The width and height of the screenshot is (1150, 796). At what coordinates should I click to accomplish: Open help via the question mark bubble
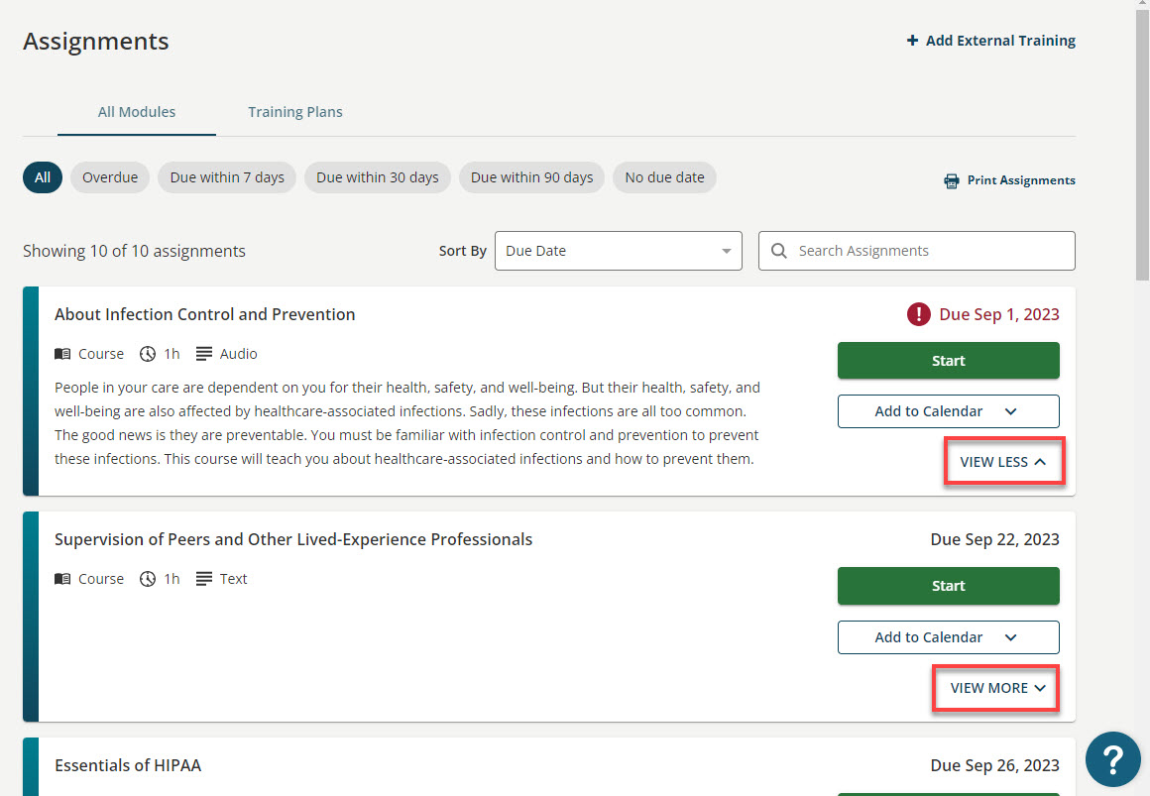pos(1113,758)
